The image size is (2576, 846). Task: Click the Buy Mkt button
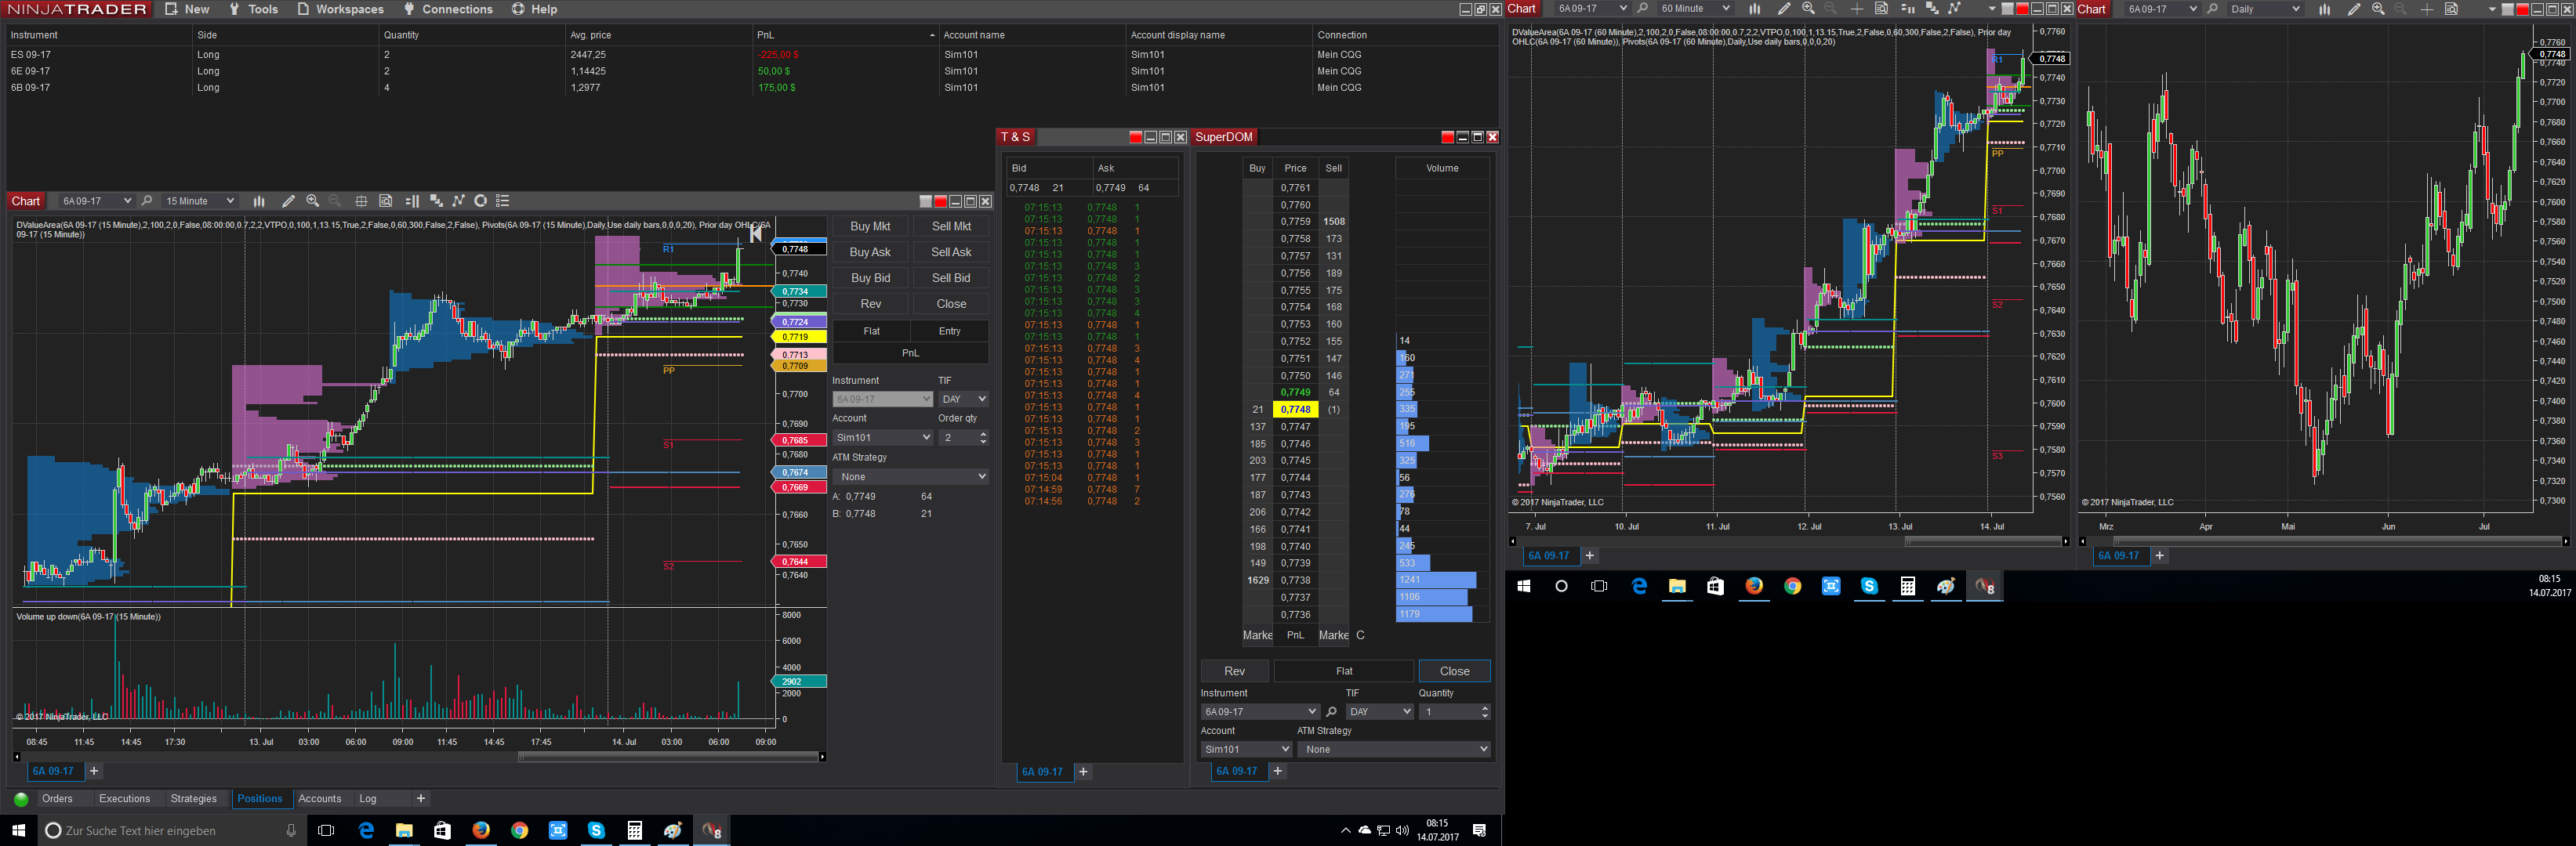point(870,226)
